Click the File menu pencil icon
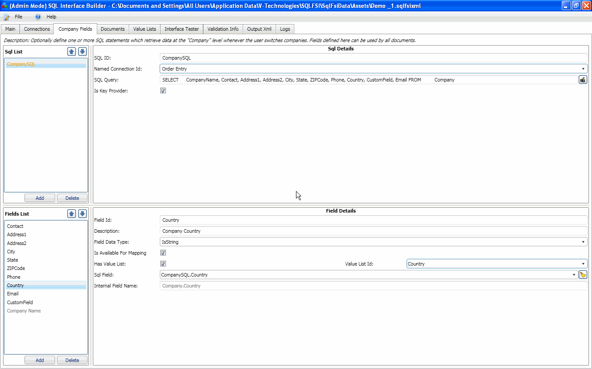 (x=7, y=17)
